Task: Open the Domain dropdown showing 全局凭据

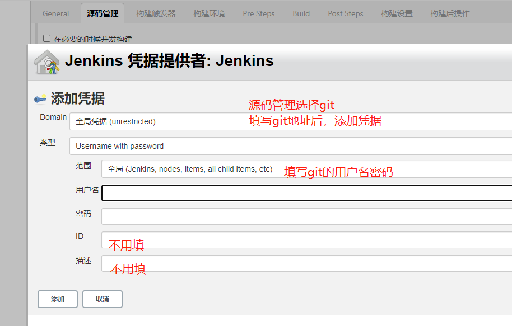Action: tap(291, 121)
